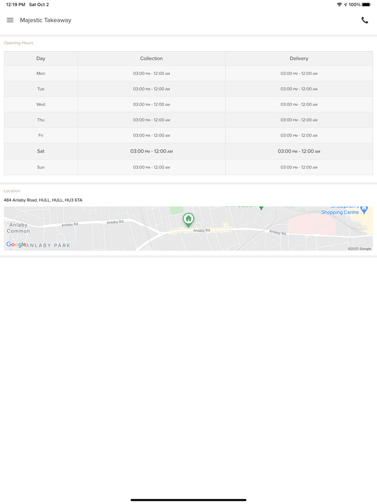Tap the phone call icon
This screenshot has height=504, width=377.
click(x=365, y=21)
